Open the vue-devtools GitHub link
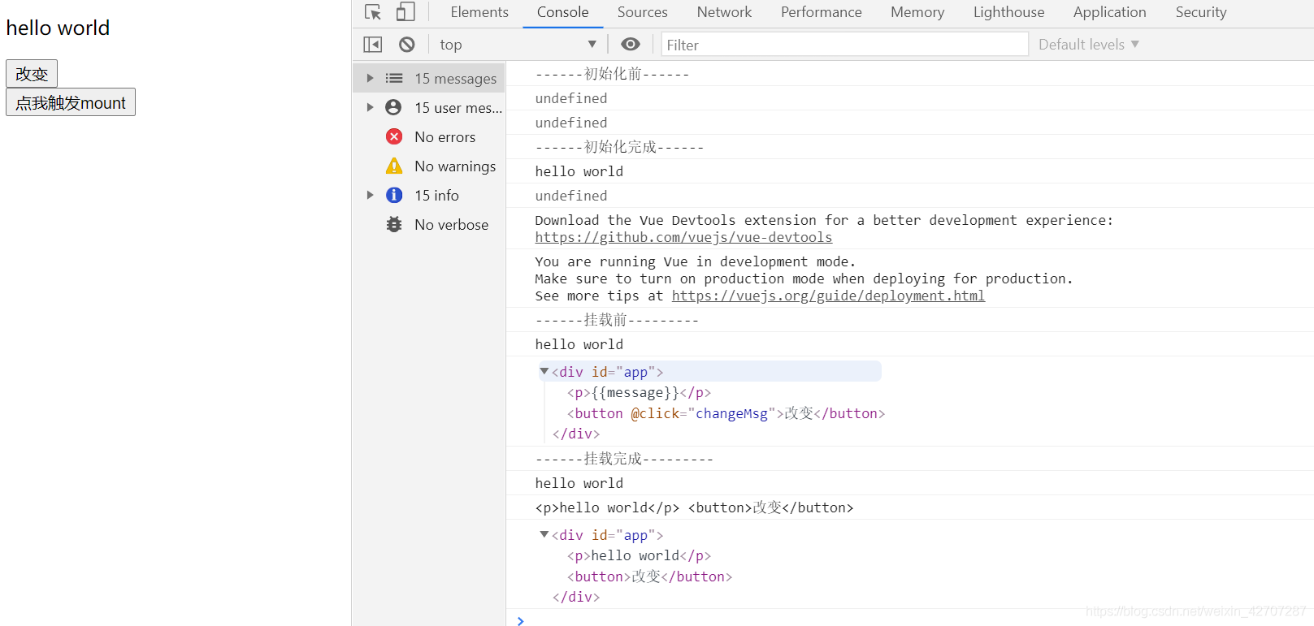The height and width of the screenshot is (626, 1314). click(x=683, y=238)
